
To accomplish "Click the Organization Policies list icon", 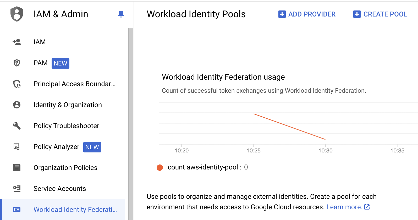I will 17,168.
